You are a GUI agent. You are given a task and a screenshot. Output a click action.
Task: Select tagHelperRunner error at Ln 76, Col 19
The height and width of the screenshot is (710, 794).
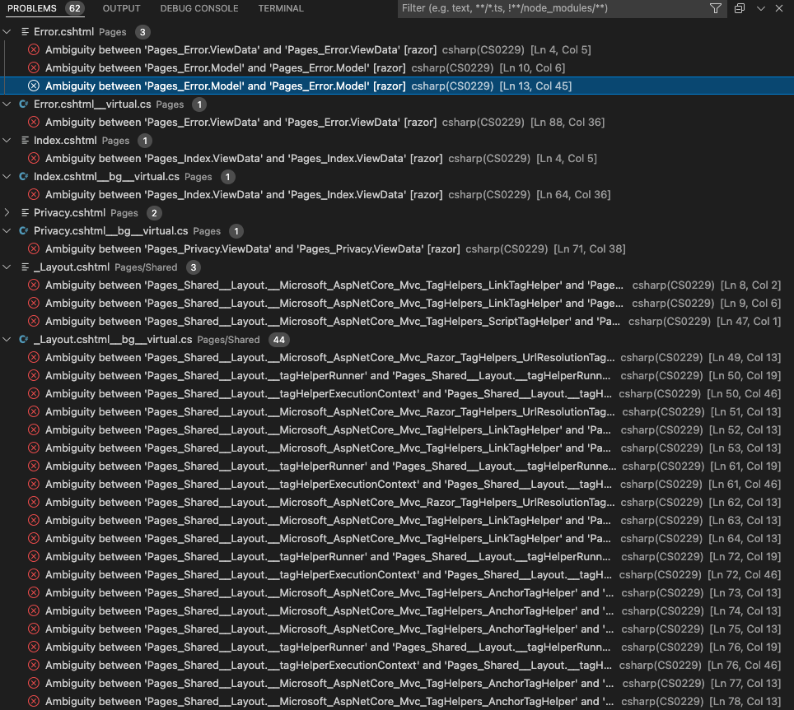(x=328, y=647)
